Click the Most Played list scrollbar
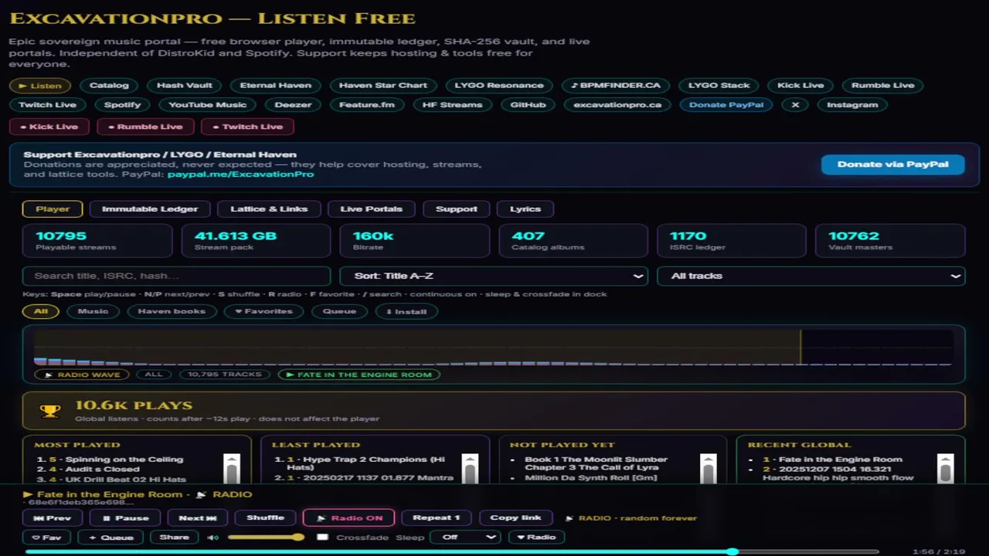Screen dimensions: 989x556 232,468
